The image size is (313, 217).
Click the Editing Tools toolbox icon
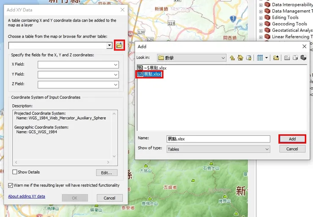coord(267,17)
